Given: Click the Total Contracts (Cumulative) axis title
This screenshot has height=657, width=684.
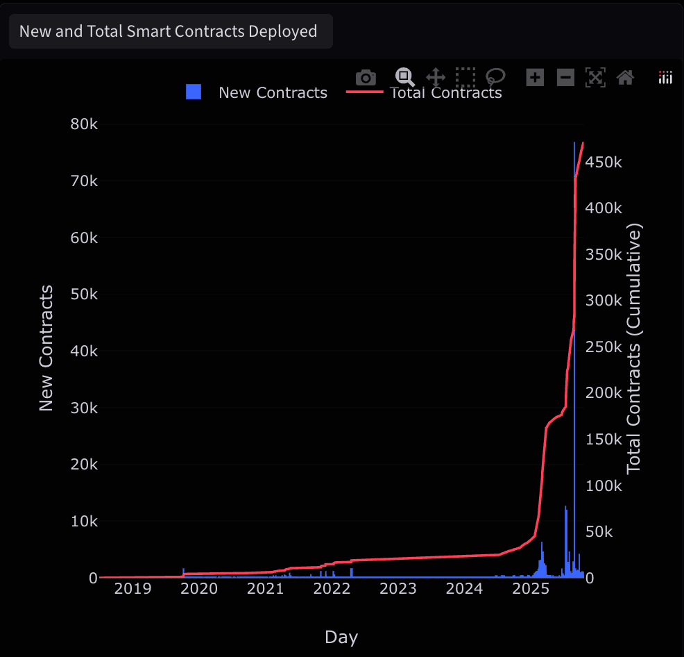Looking at the screenshot, I should 634,348.
